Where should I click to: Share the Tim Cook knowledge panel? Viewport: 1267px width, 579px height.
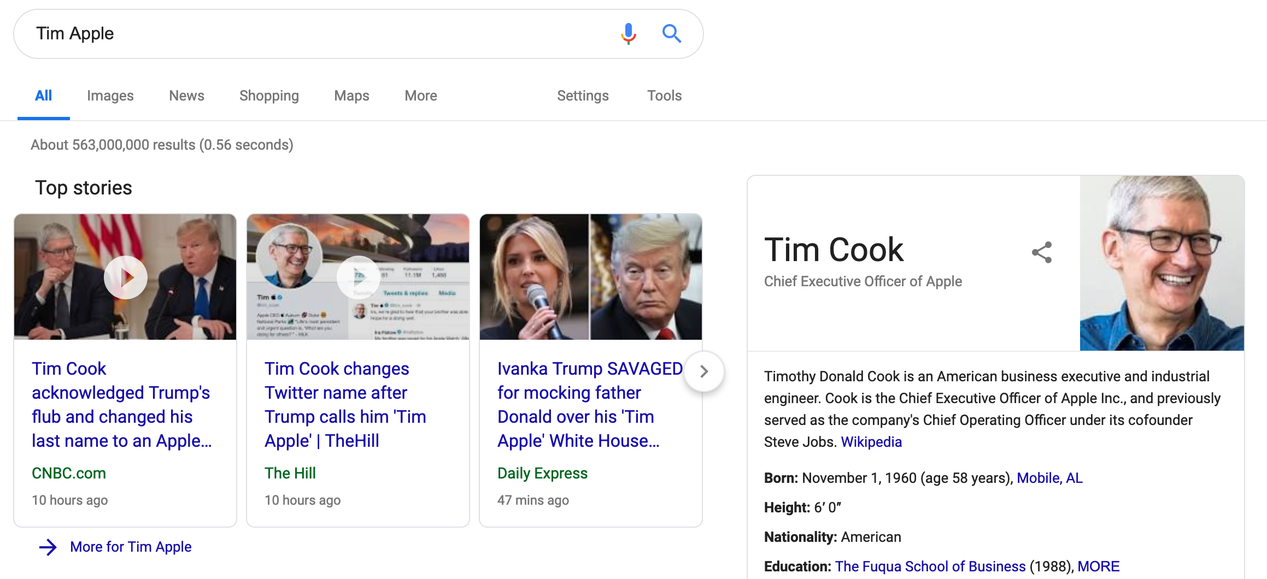1042,252
